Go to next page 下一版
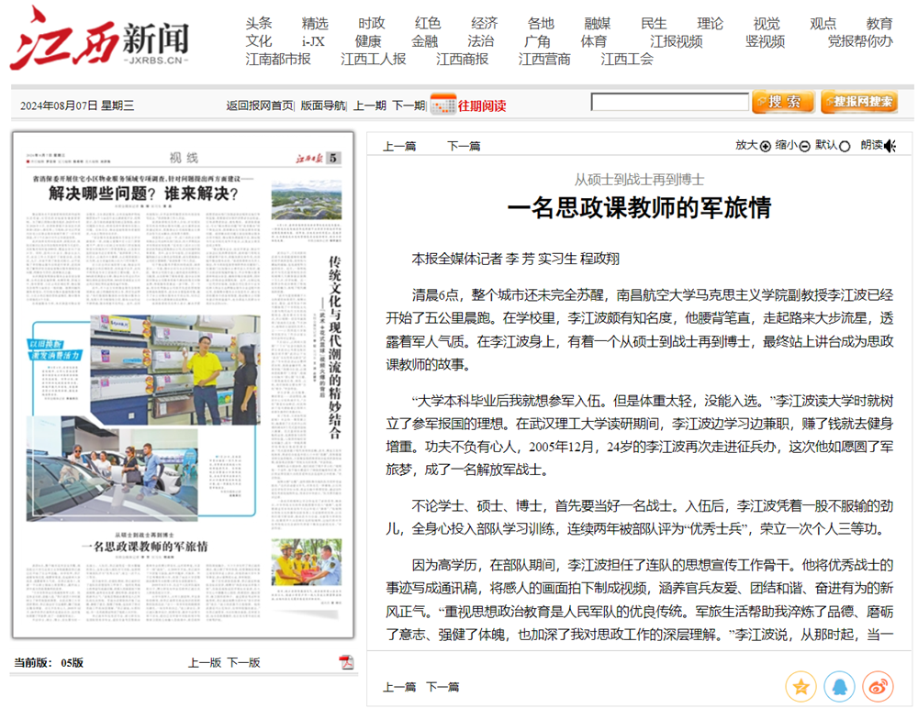The height and width of the screenshot is (708, 918). click(244, 662)
